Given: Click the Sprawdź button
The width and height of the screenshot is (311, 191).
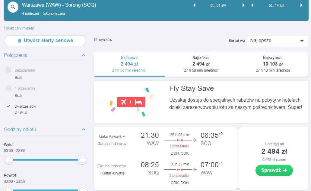Looking at the screenshot, I should pos(274,170).
